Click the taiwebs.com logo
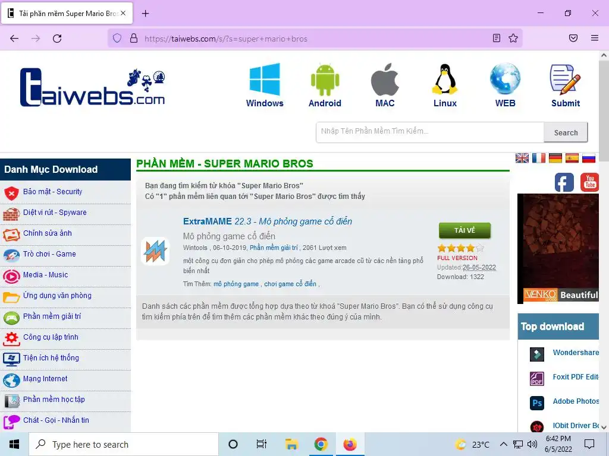Screen dimensions: 609x456 pyautogui.click(x=92, y=87)
